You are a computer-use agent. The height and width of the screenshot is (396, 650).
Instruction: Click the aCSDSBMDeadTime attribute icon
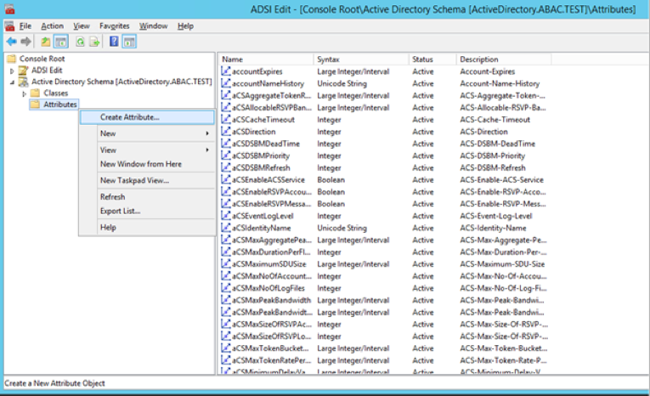click(225, 144)
